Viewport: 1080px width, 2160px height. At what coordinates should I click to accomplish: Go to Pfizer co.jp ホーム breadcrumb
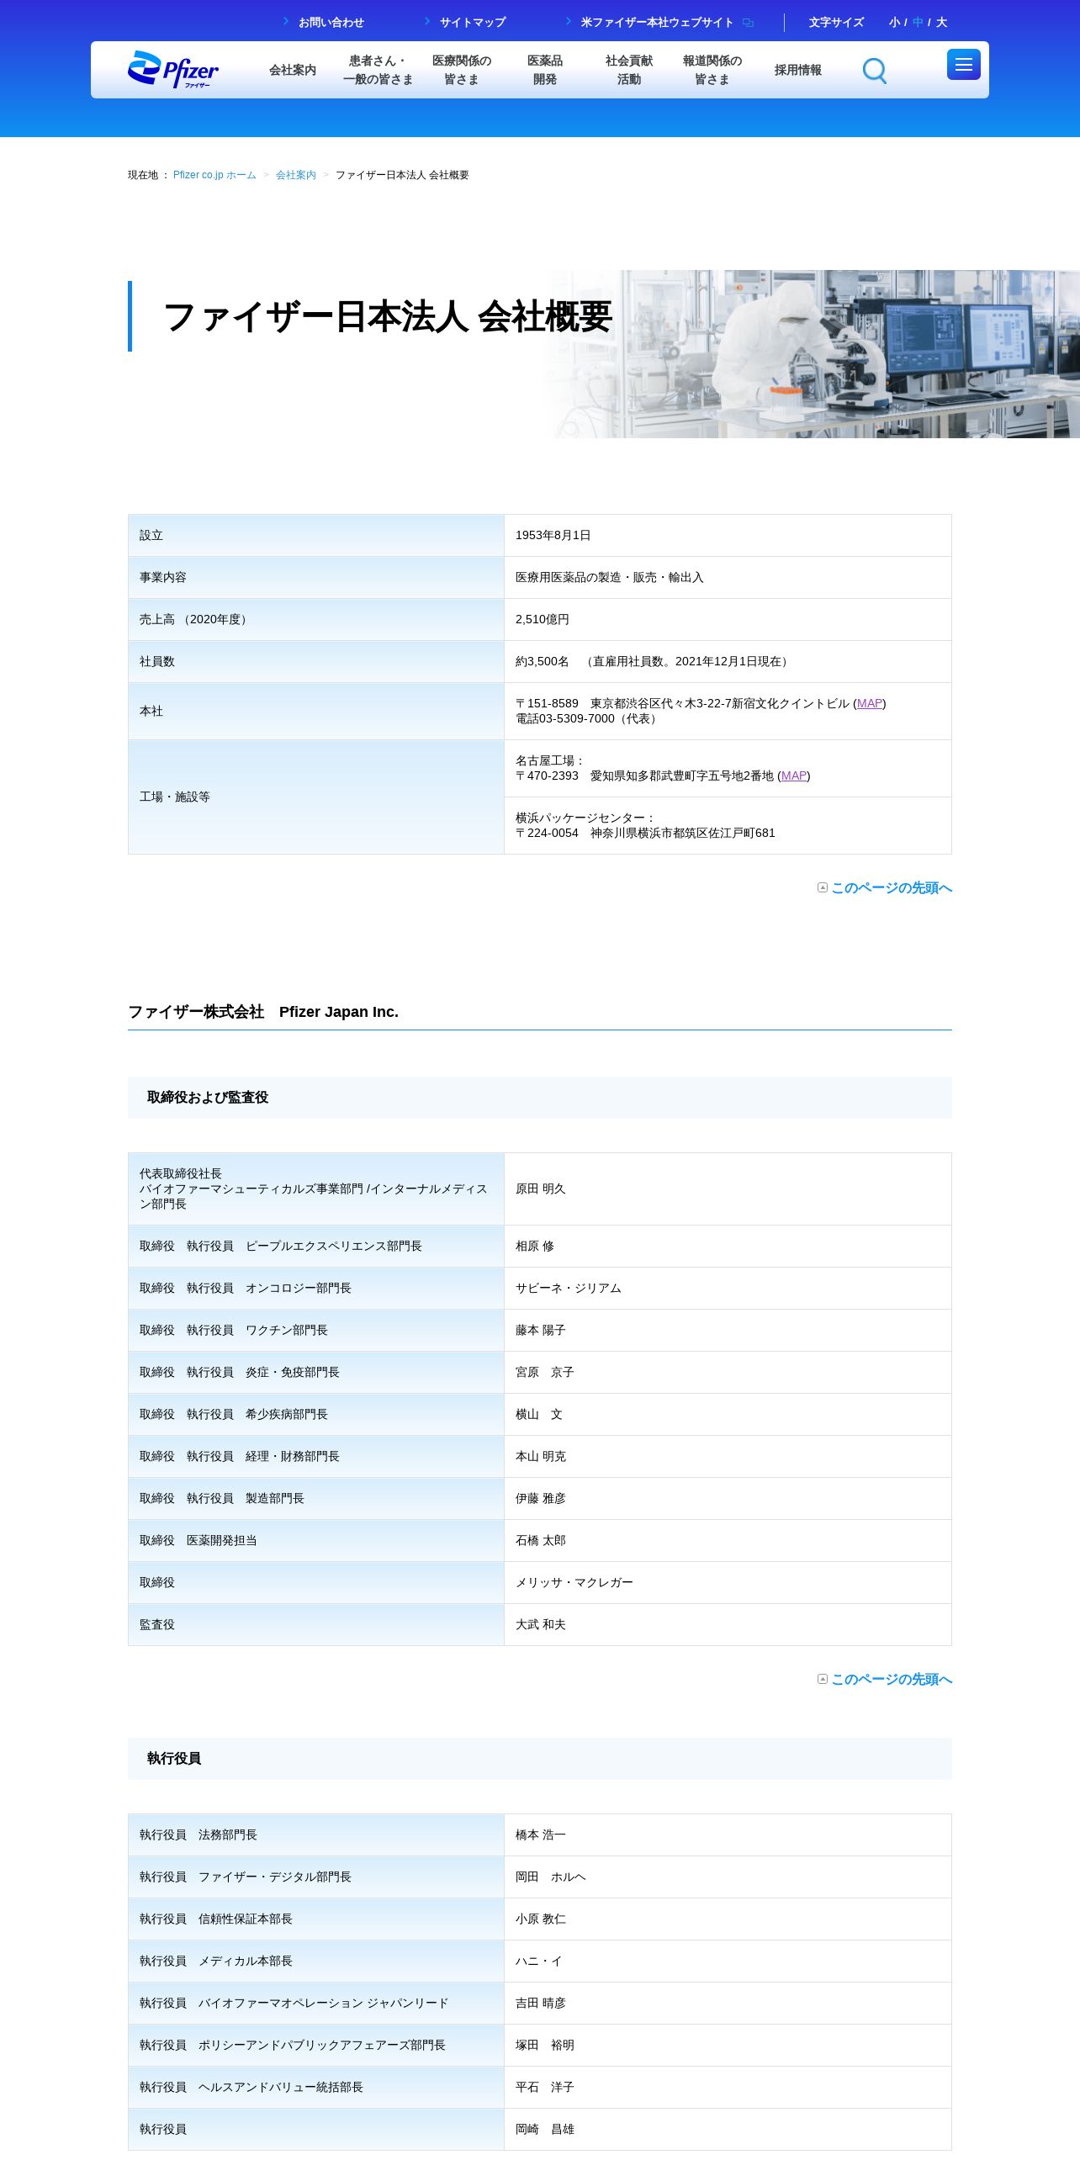point(214,175)
